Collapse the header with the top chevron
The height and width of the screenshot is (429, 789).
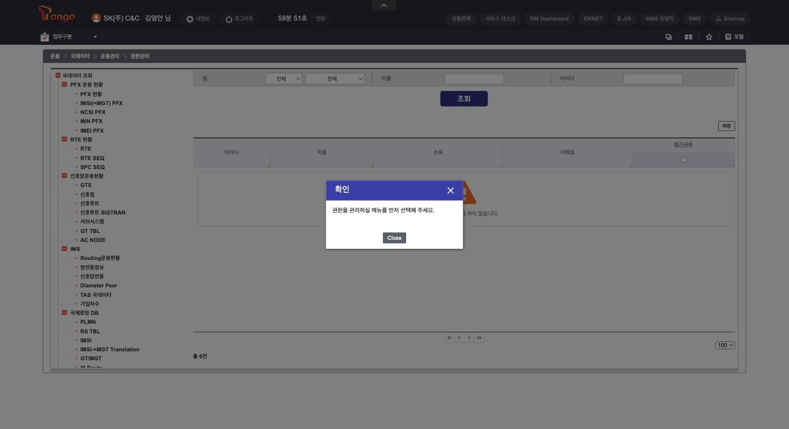(384, 5)
